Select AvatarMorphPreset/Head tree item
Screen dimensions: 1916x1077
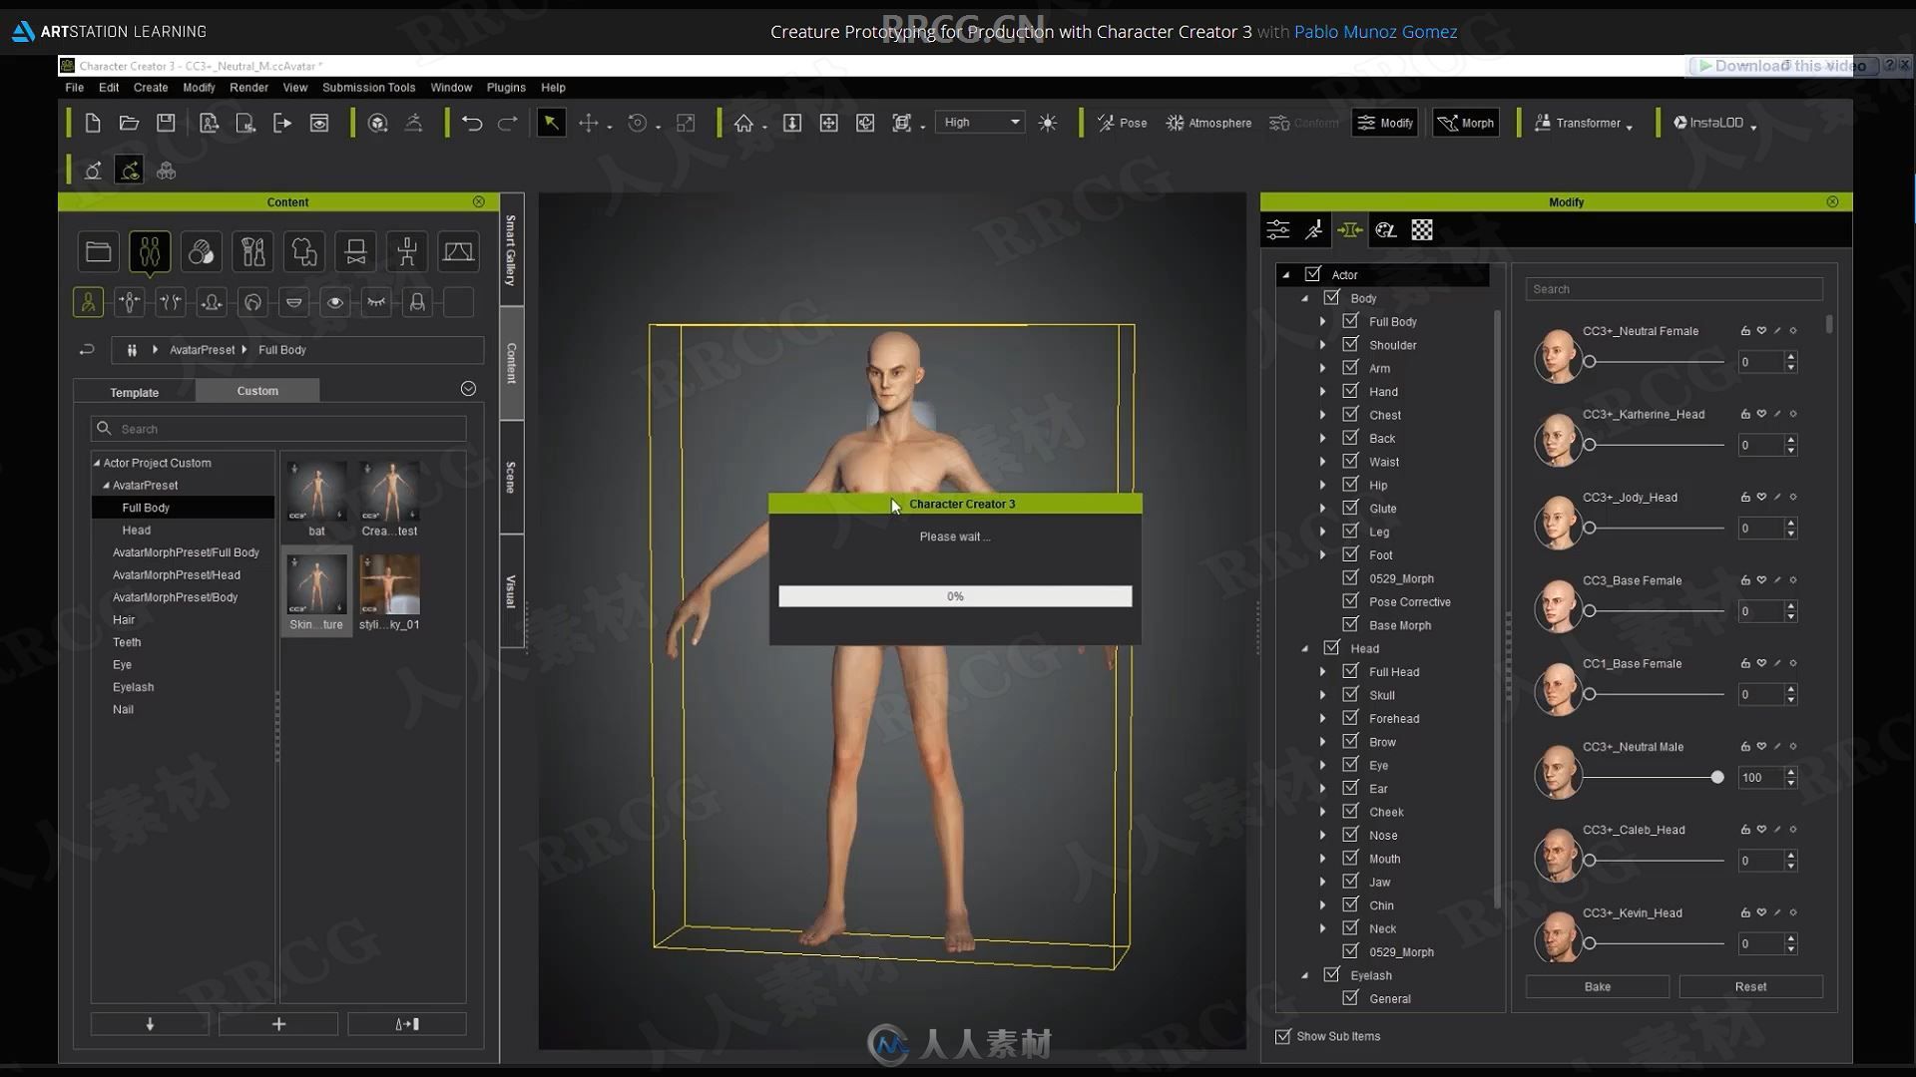point(177,574)
